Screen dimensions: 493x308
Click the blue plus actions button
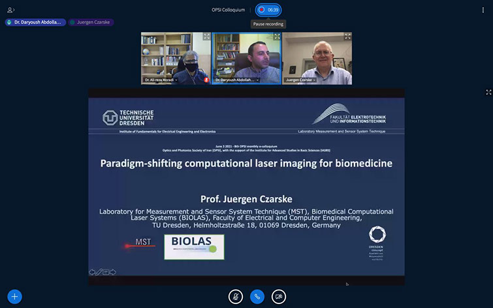pyautogui.click(x=14, y=296)
